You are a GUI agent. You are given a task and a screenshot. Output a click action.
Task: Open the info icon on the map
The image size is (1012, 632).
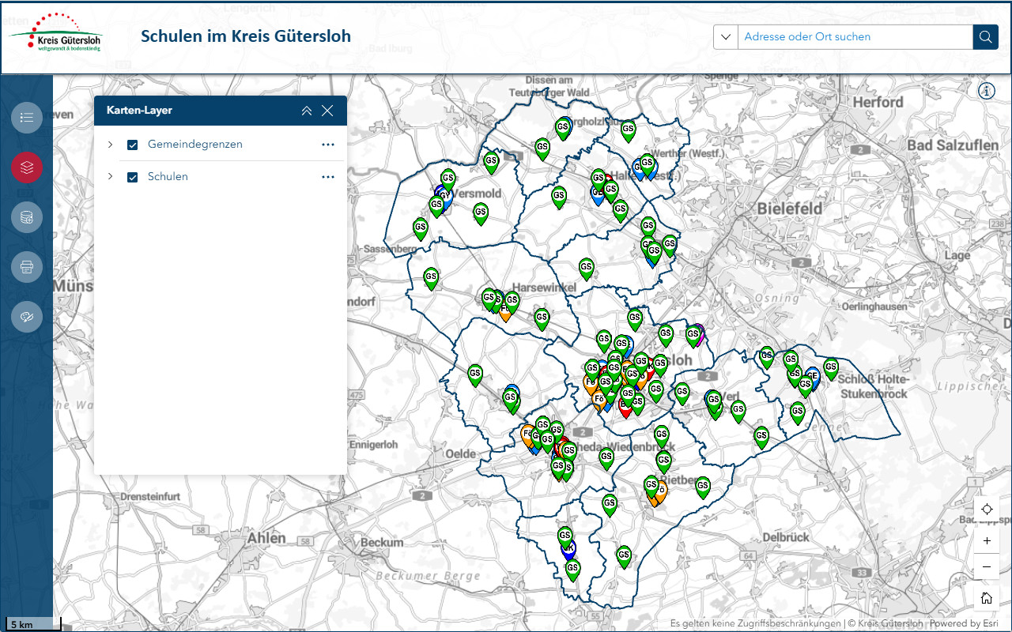(986, 91)
